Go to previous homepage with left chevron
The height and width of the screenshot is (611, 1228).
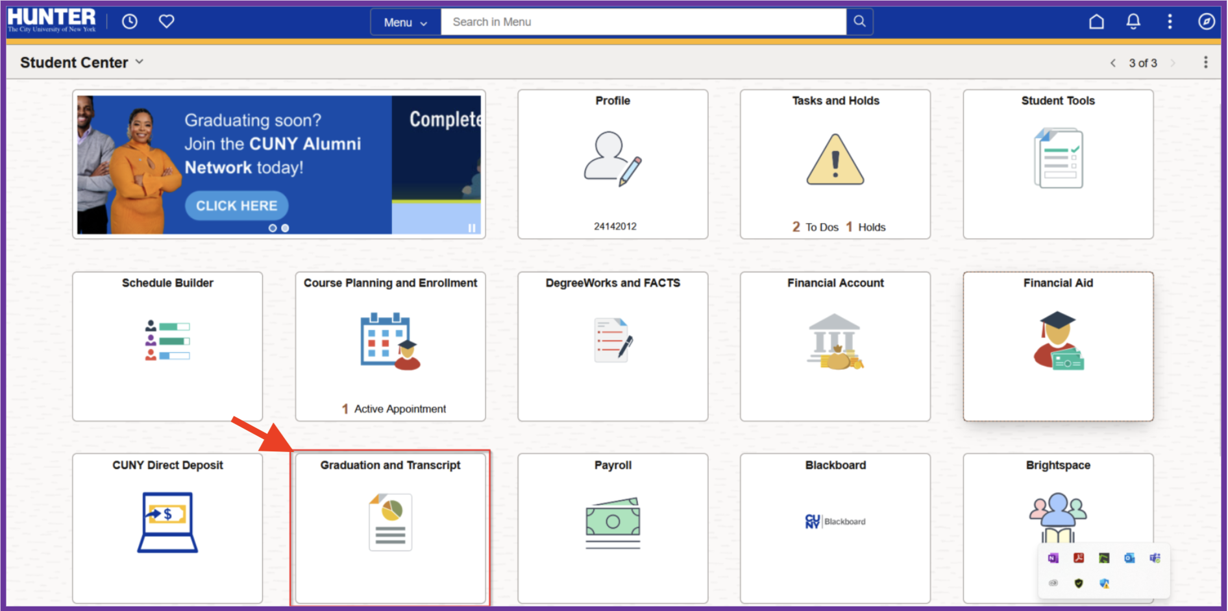[1113, 63]
